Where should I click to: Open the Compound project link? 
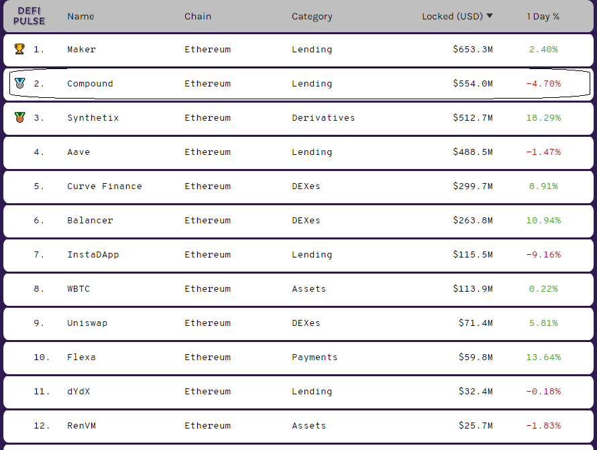point(90,84)
